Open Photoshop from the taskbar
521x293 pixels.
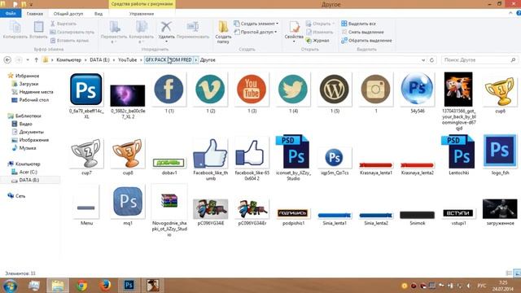tap(129, 286)
